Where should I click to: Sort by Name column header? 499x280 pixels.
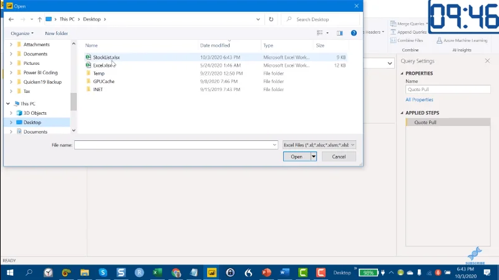click(91, 46)
